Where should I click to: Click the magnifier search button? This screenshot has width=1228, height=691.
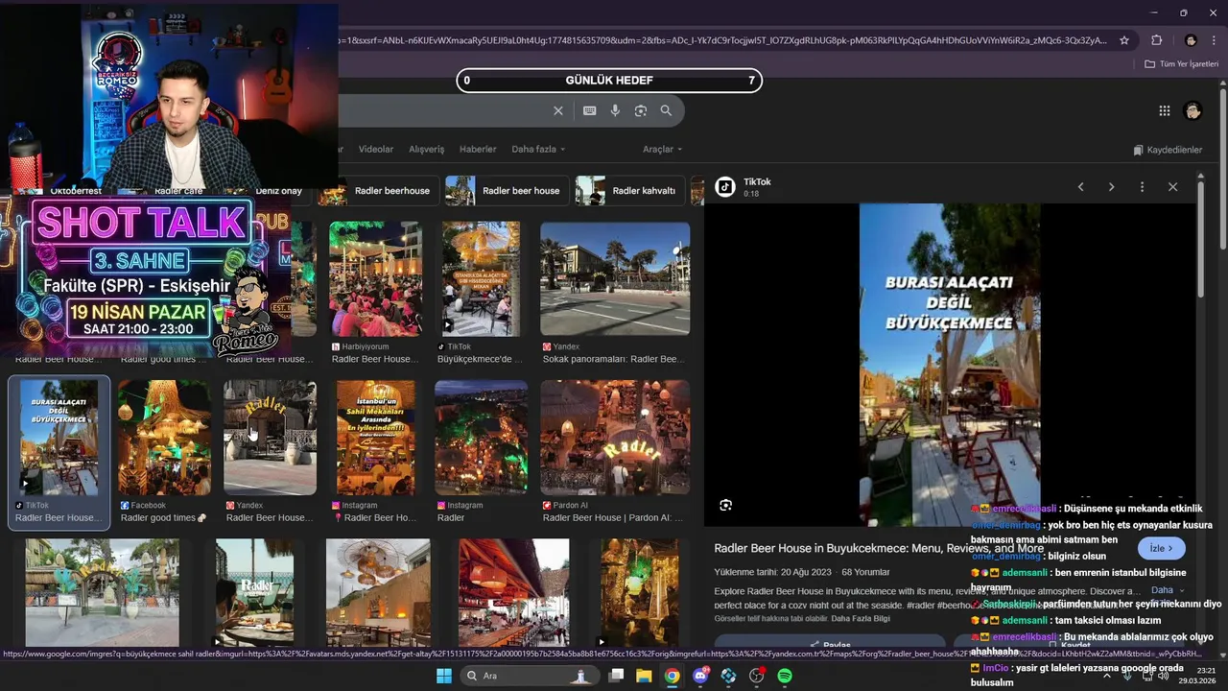(666, 110)
